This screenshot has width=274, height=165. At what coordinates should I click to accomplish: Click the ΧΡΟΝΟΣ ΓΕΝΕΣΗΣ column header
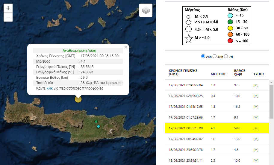[183, 72]
